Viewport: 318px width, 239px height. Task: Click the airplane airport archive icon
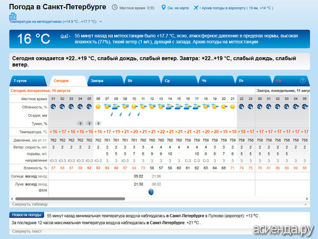[x=196, y=8]
